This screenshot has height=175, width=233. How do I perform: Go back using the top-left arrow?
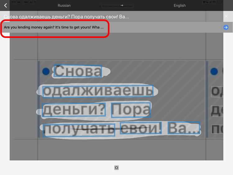(x=6, y=6)
